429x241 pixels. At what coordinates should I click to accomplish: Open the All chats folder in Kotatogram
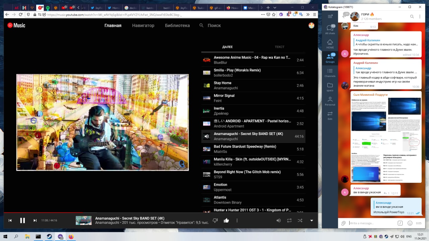coord(330,29)
